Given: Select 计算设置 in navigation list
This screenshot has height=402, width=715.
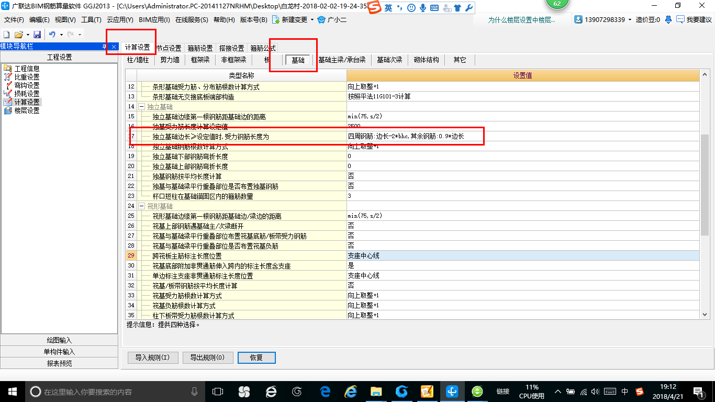Looking at the screenshot, I should [26, 102].
